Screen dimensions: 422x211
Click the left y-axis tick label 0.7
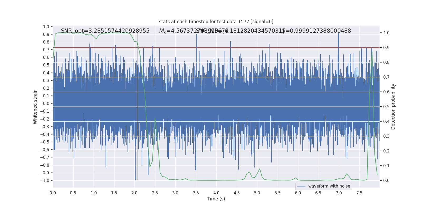coord(46,50)
